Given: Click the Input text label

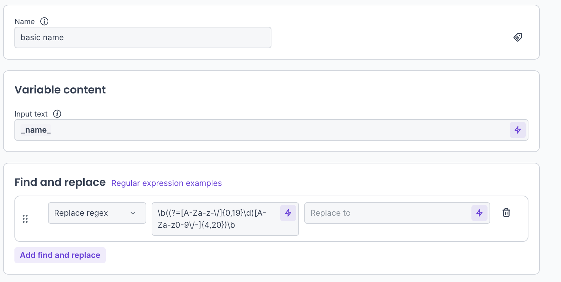Looking at the screenshot, I should click(x=31, y=114).
